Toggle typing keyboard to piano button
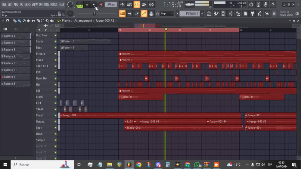 coord(122,14)
